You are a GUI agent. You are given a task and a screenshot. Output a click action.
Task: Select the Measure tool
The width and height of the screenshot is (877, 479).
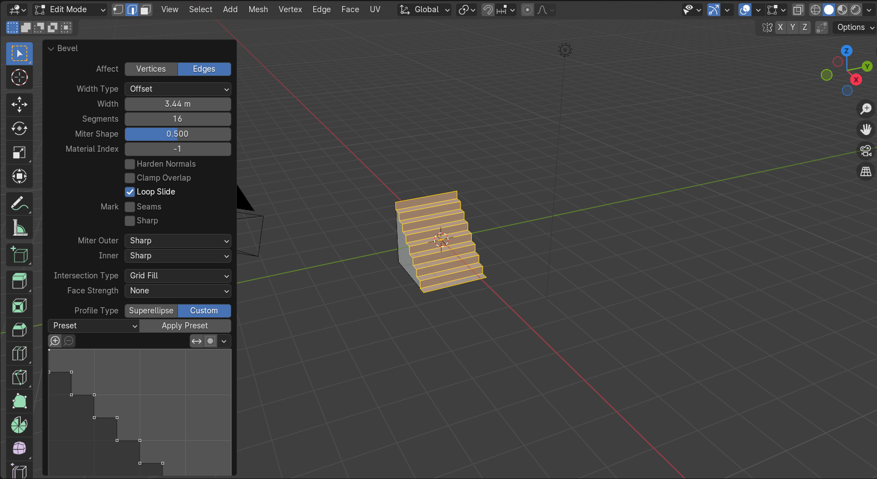[19, 228]
